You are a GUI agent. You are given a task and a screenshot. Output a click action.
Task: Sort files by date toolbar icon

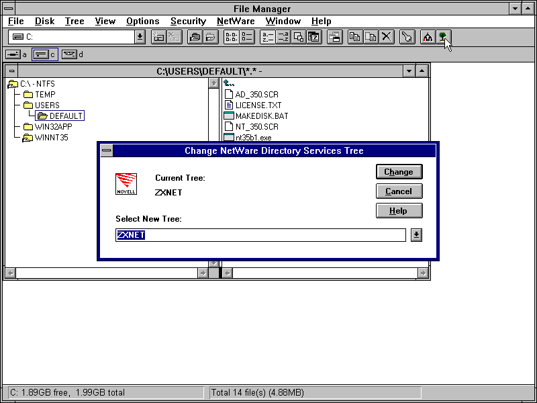(x=314, y=37)
